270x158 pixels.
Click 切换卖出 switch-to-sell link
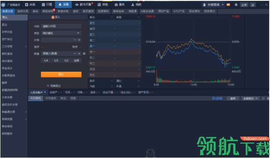click(x=54, y=86)
